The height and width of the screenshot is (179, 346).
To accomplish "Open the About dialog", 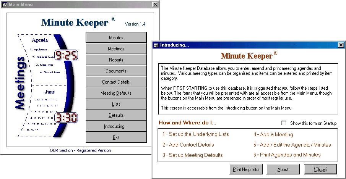I will click(x=283, y=169).
